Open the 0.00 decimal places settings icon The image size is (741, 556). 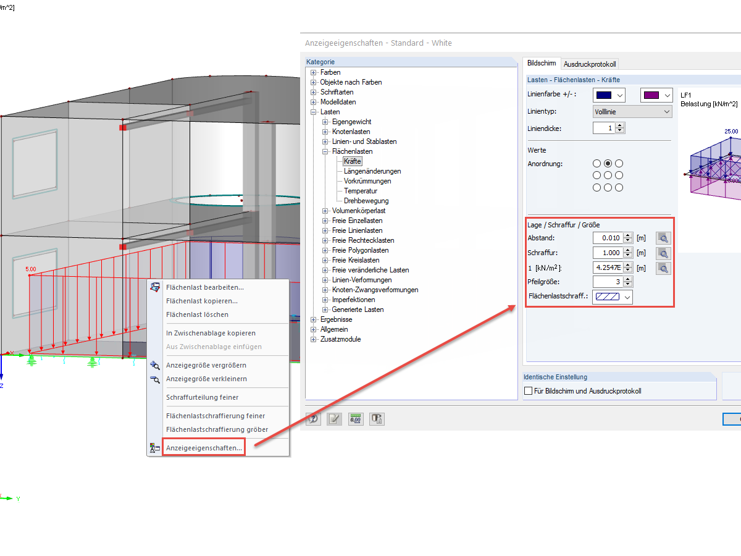(x=356, y=419)
